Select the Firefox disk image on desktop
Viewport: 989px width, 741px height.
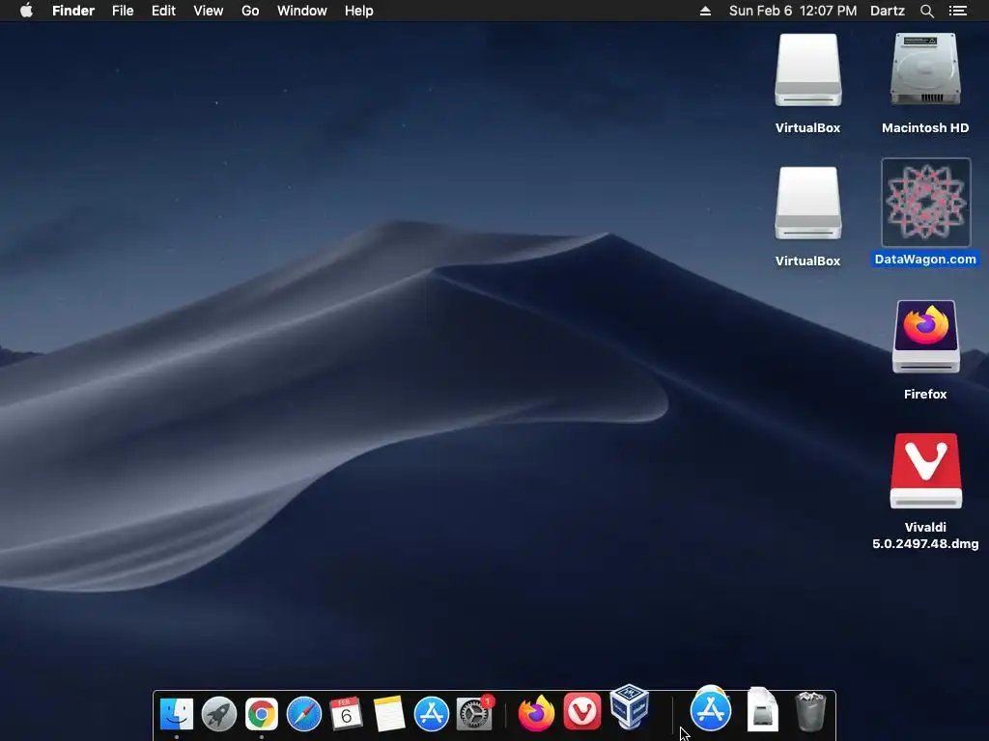coord(926,337)
